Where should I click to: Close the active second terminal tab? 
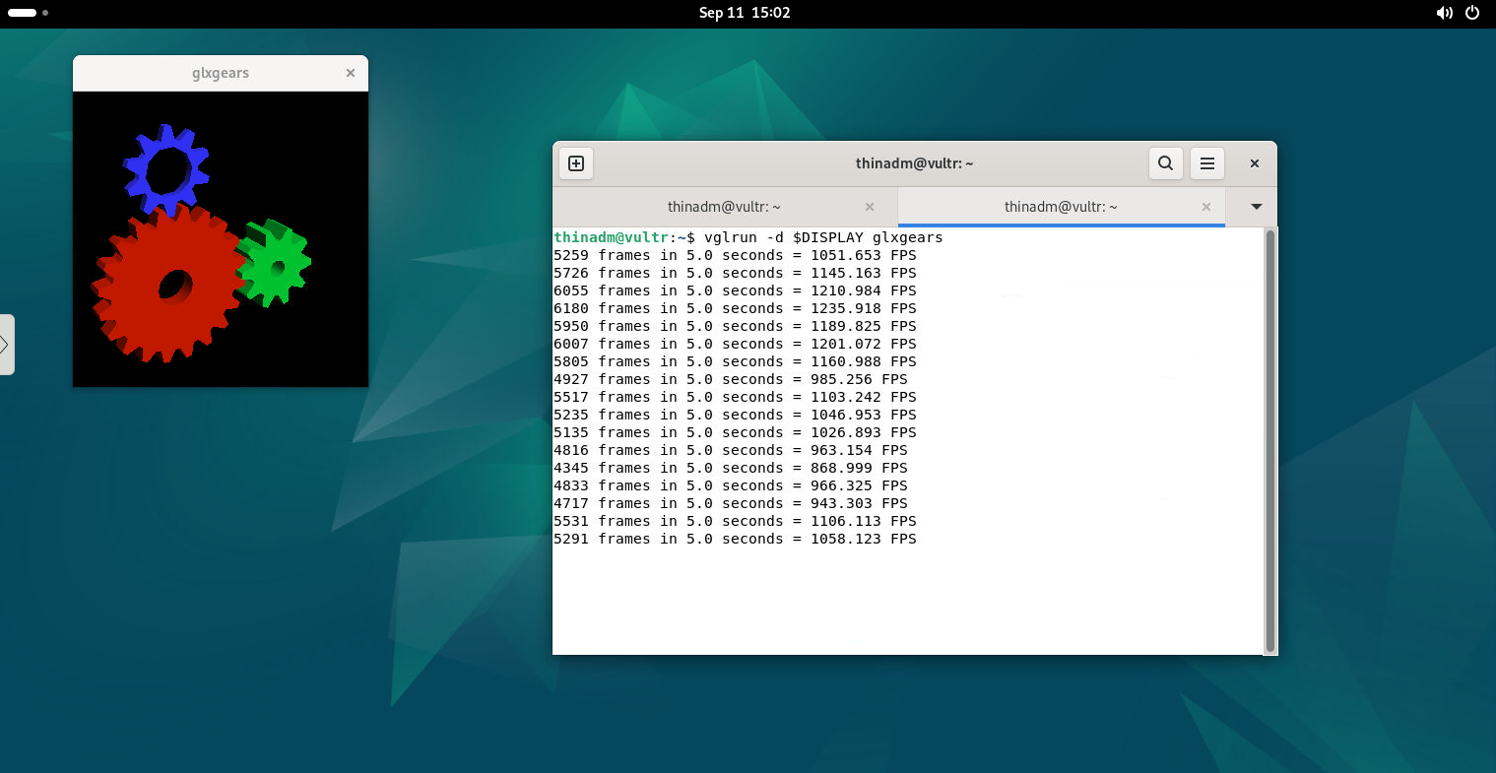point(1205,207)
